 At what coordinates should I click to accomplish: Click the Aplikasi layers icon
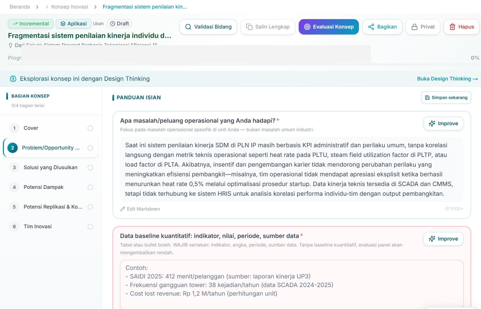63,24
